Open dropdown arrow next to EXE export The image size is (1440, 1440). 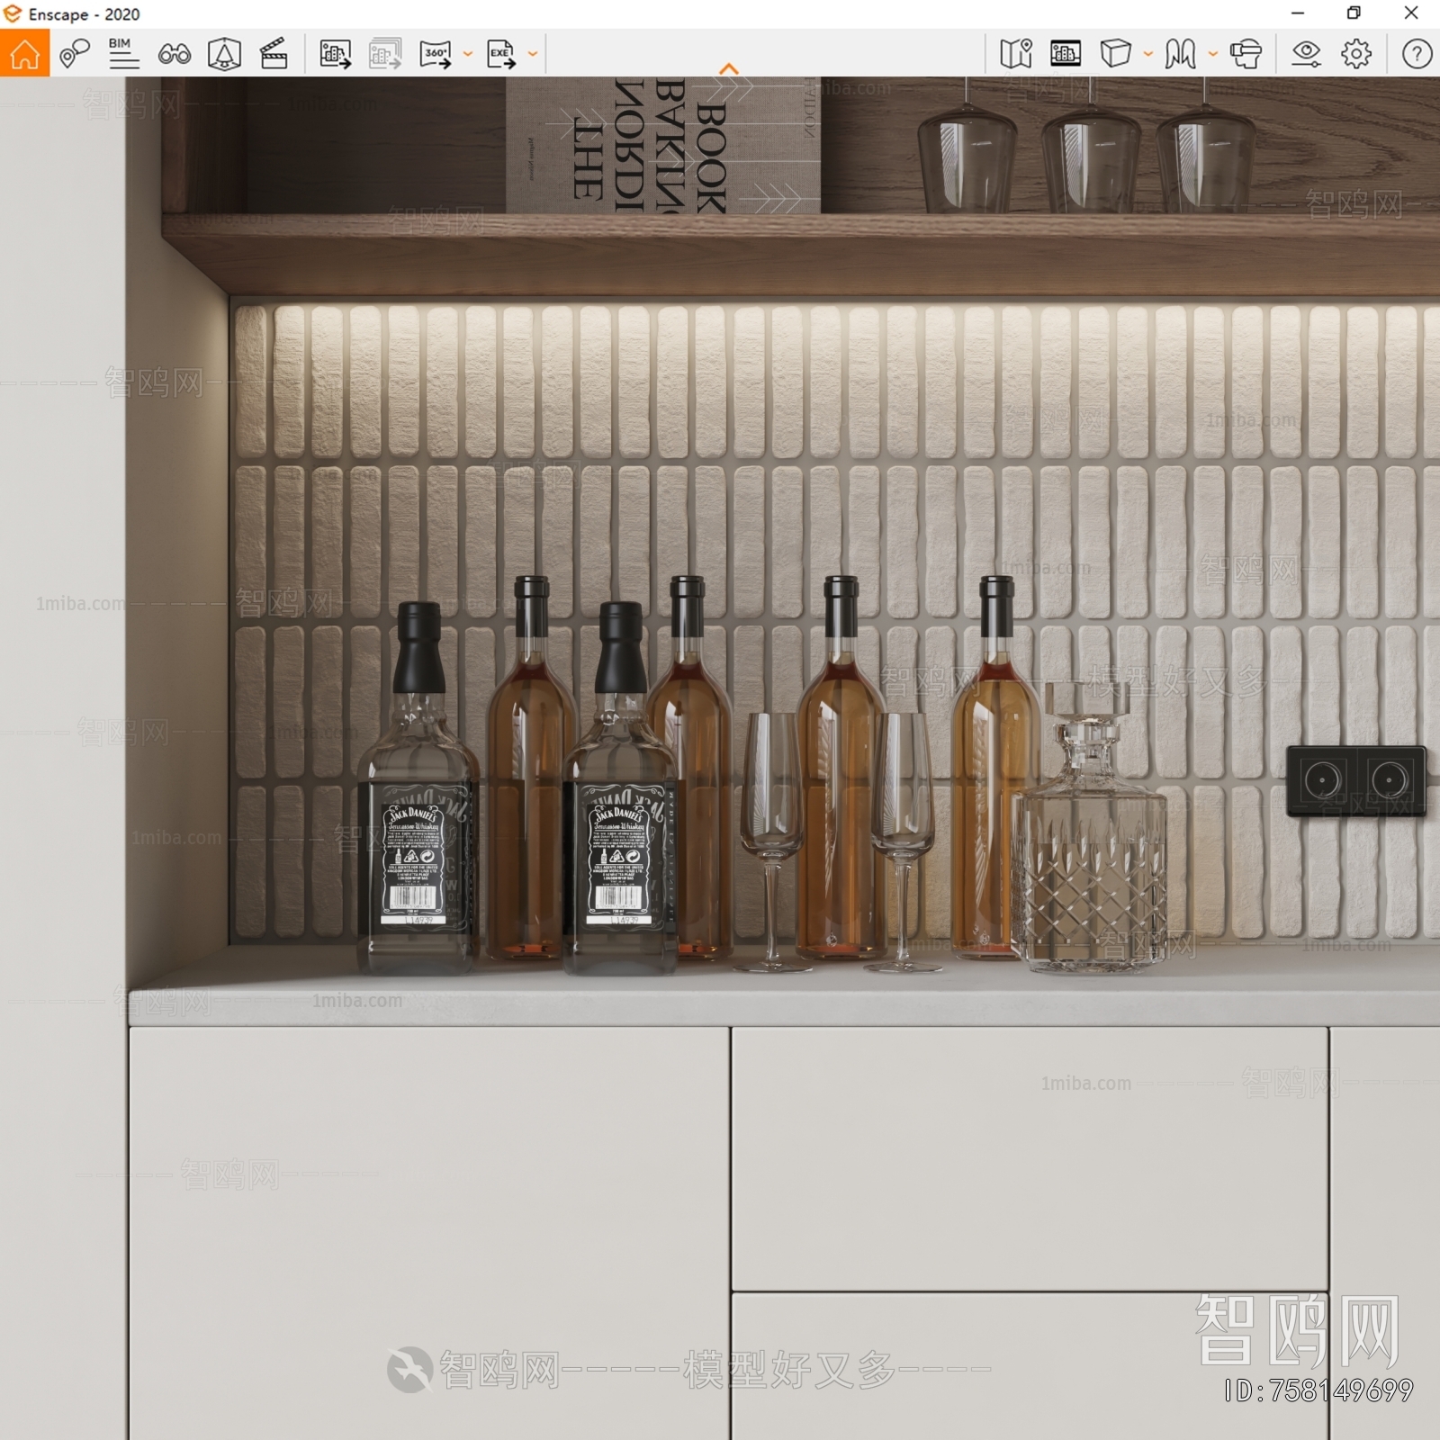pos(533,54)
